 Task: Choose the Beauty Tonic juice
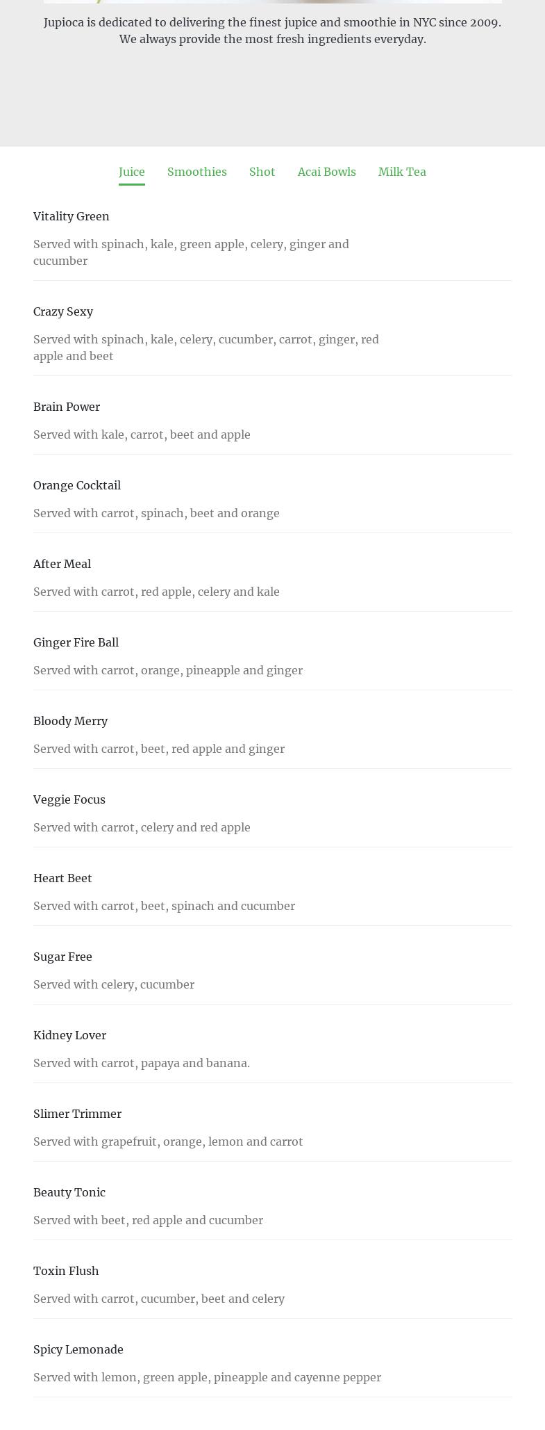coord(69,1192)
